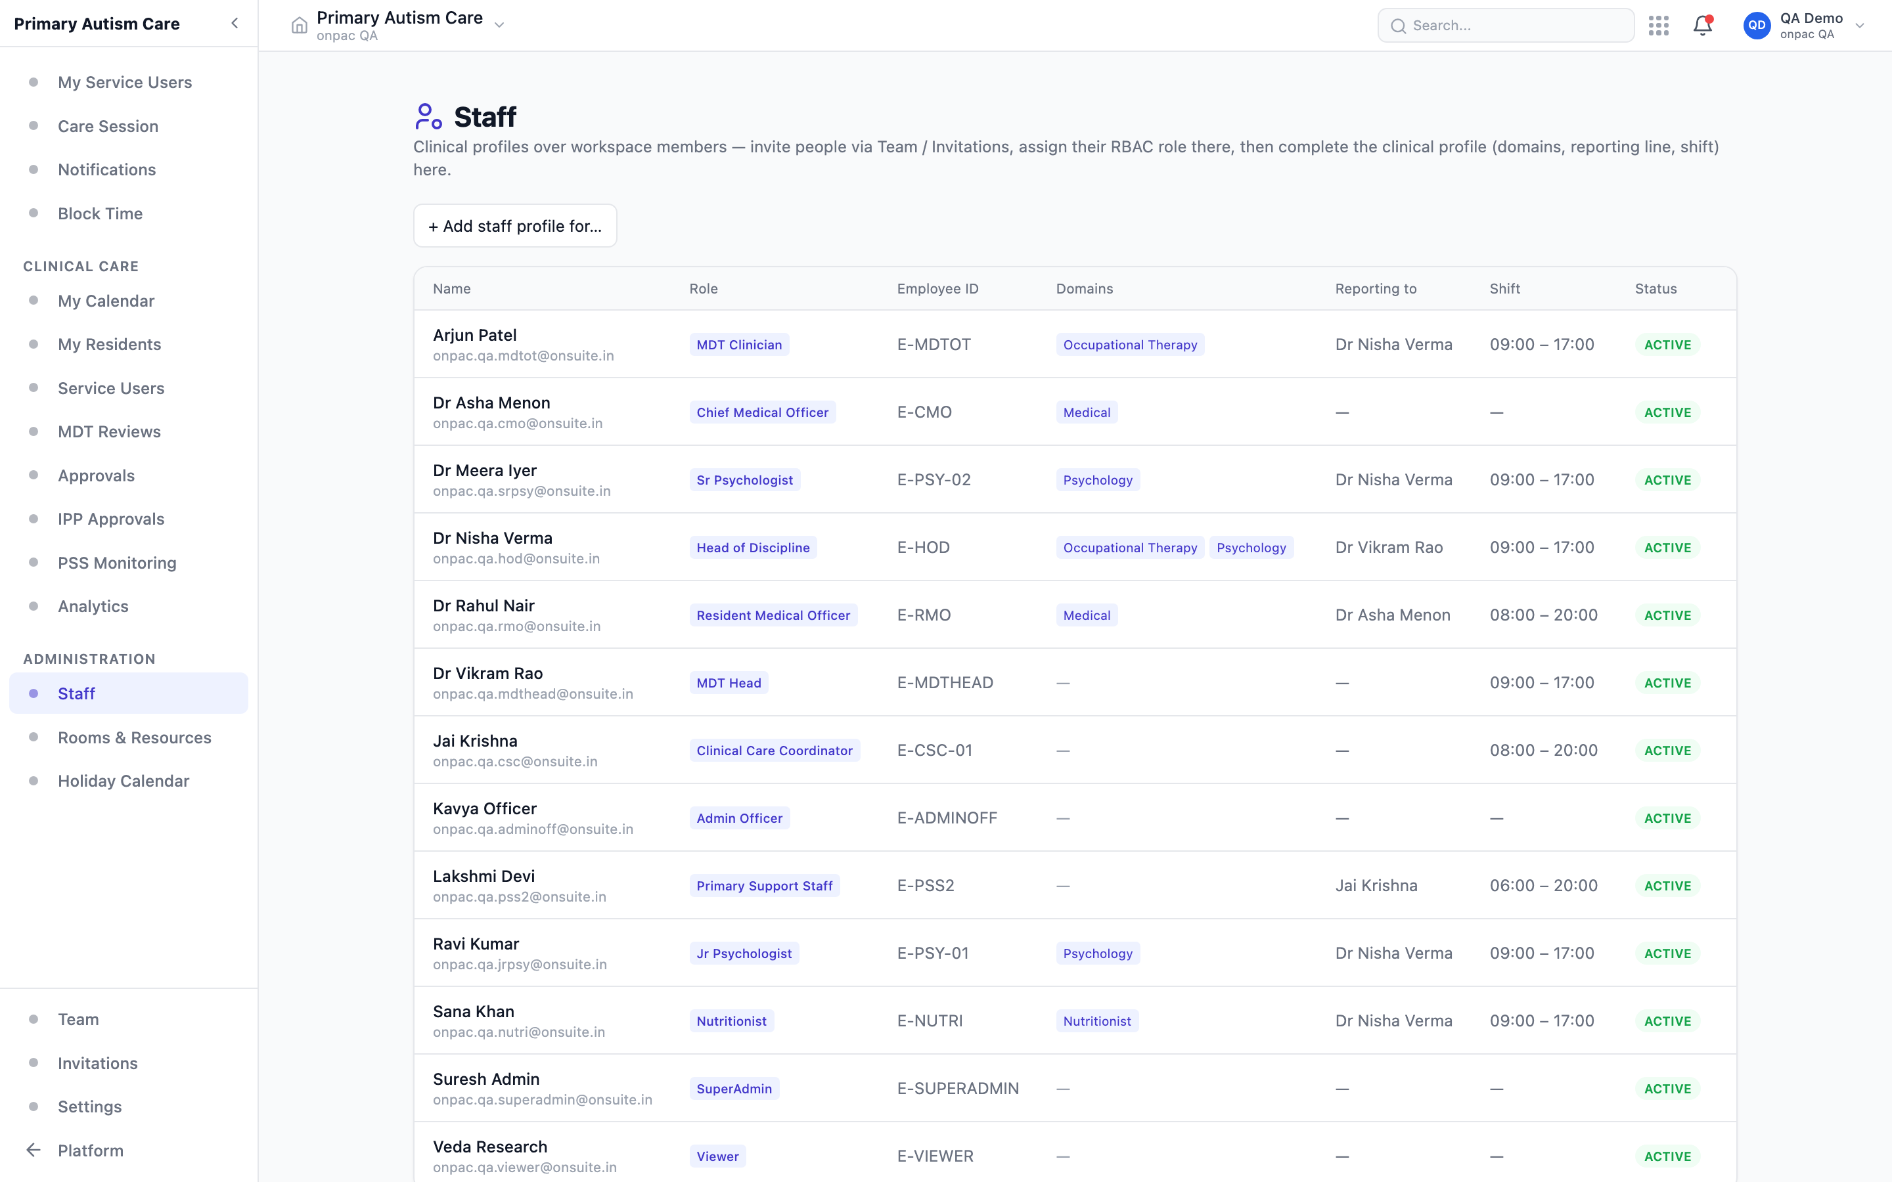Click the Domains column header
This screenshot has width=1892, height=1182.
[x=1085, y=288]
